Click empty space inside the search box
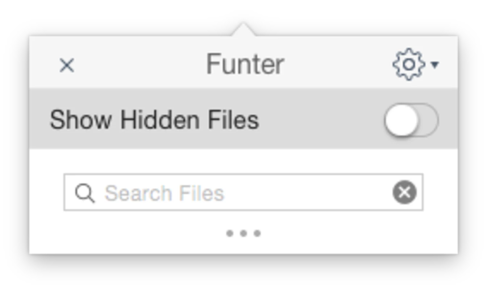Screen dimensions: 487x290 coord(308,192)
